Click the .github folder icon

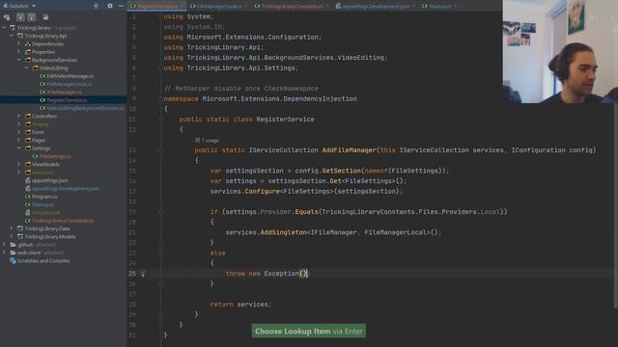click(x=13, y=245)
